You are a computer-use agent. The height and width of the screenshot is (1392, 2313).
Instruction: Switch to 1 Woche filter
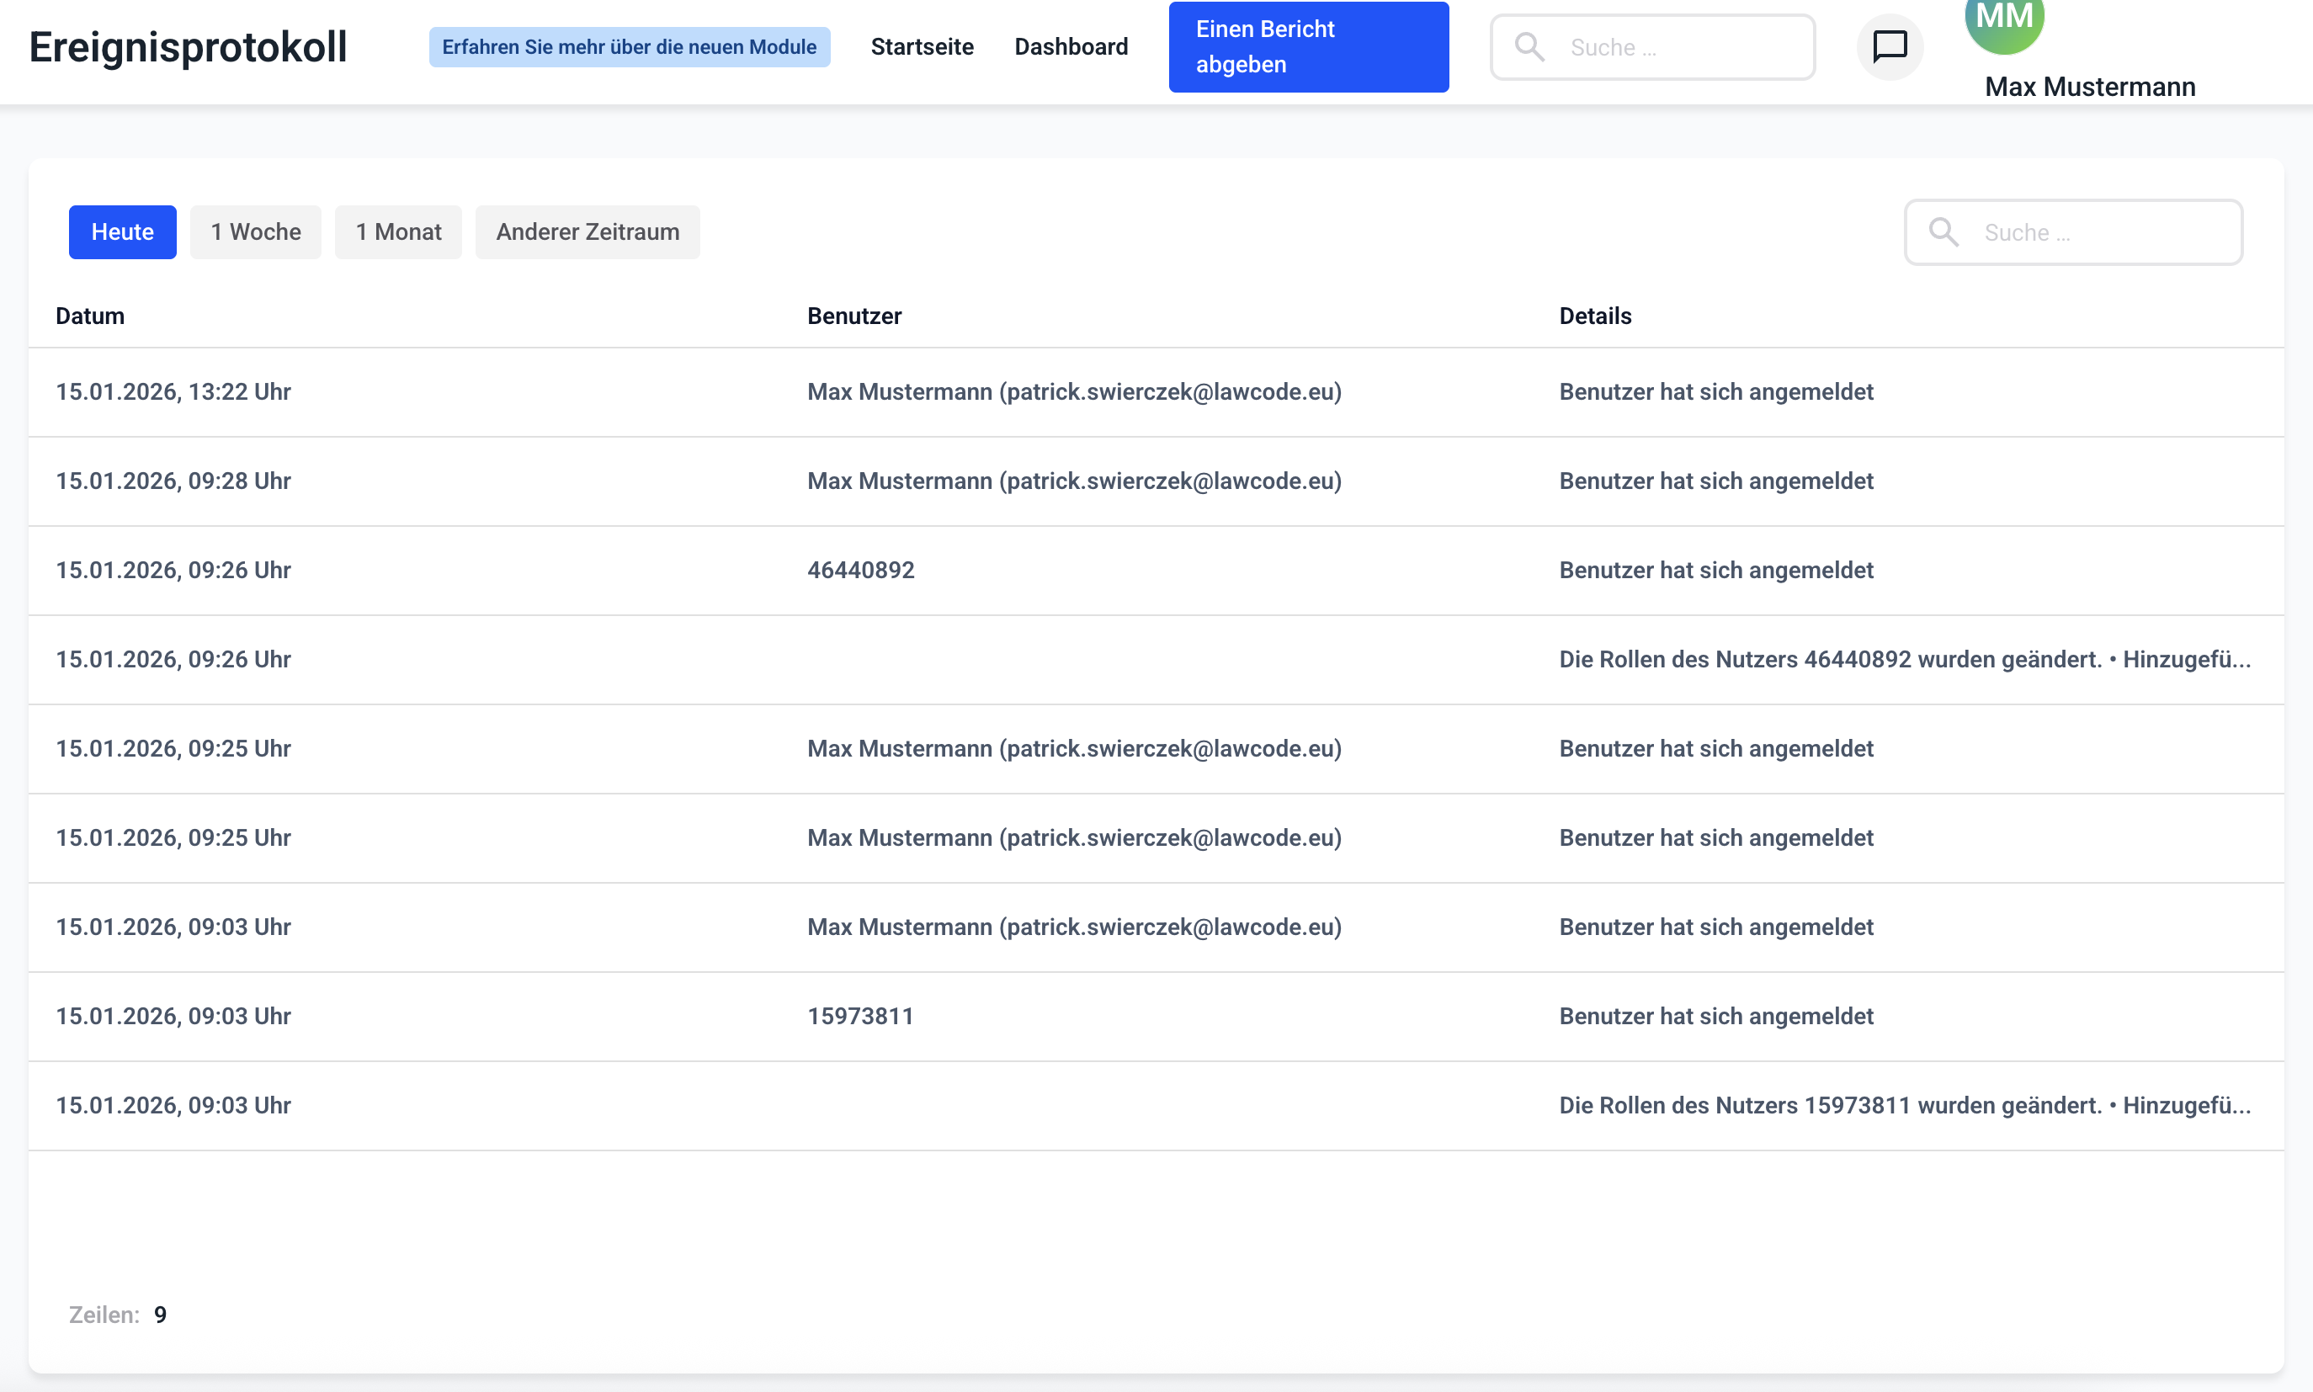point(255,231)
